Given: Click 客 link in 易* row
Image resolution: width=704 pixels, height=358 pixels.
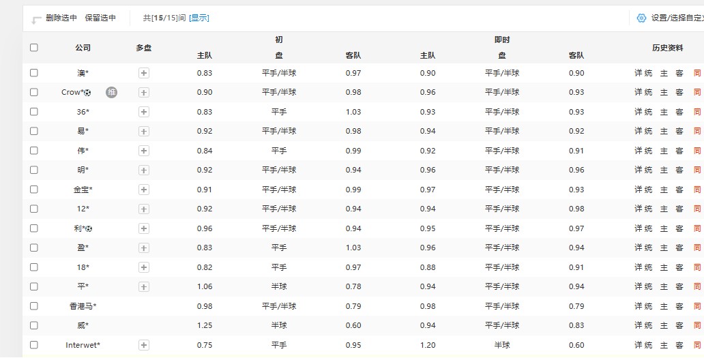Looking at the screenshot, I should (679, 131).
